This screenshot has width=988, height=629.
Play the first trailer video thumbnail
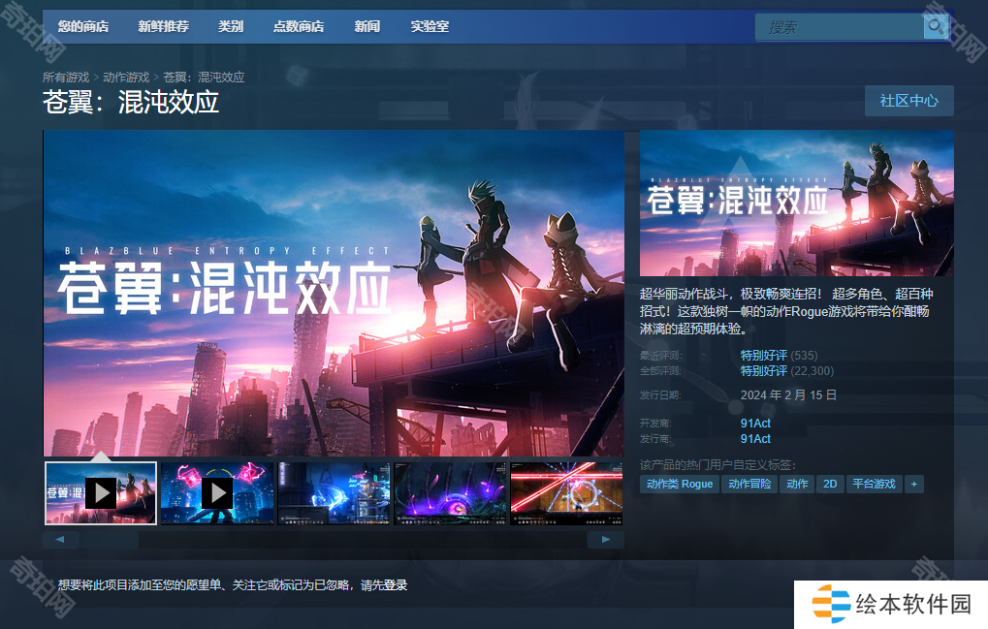tap(100, 493)
